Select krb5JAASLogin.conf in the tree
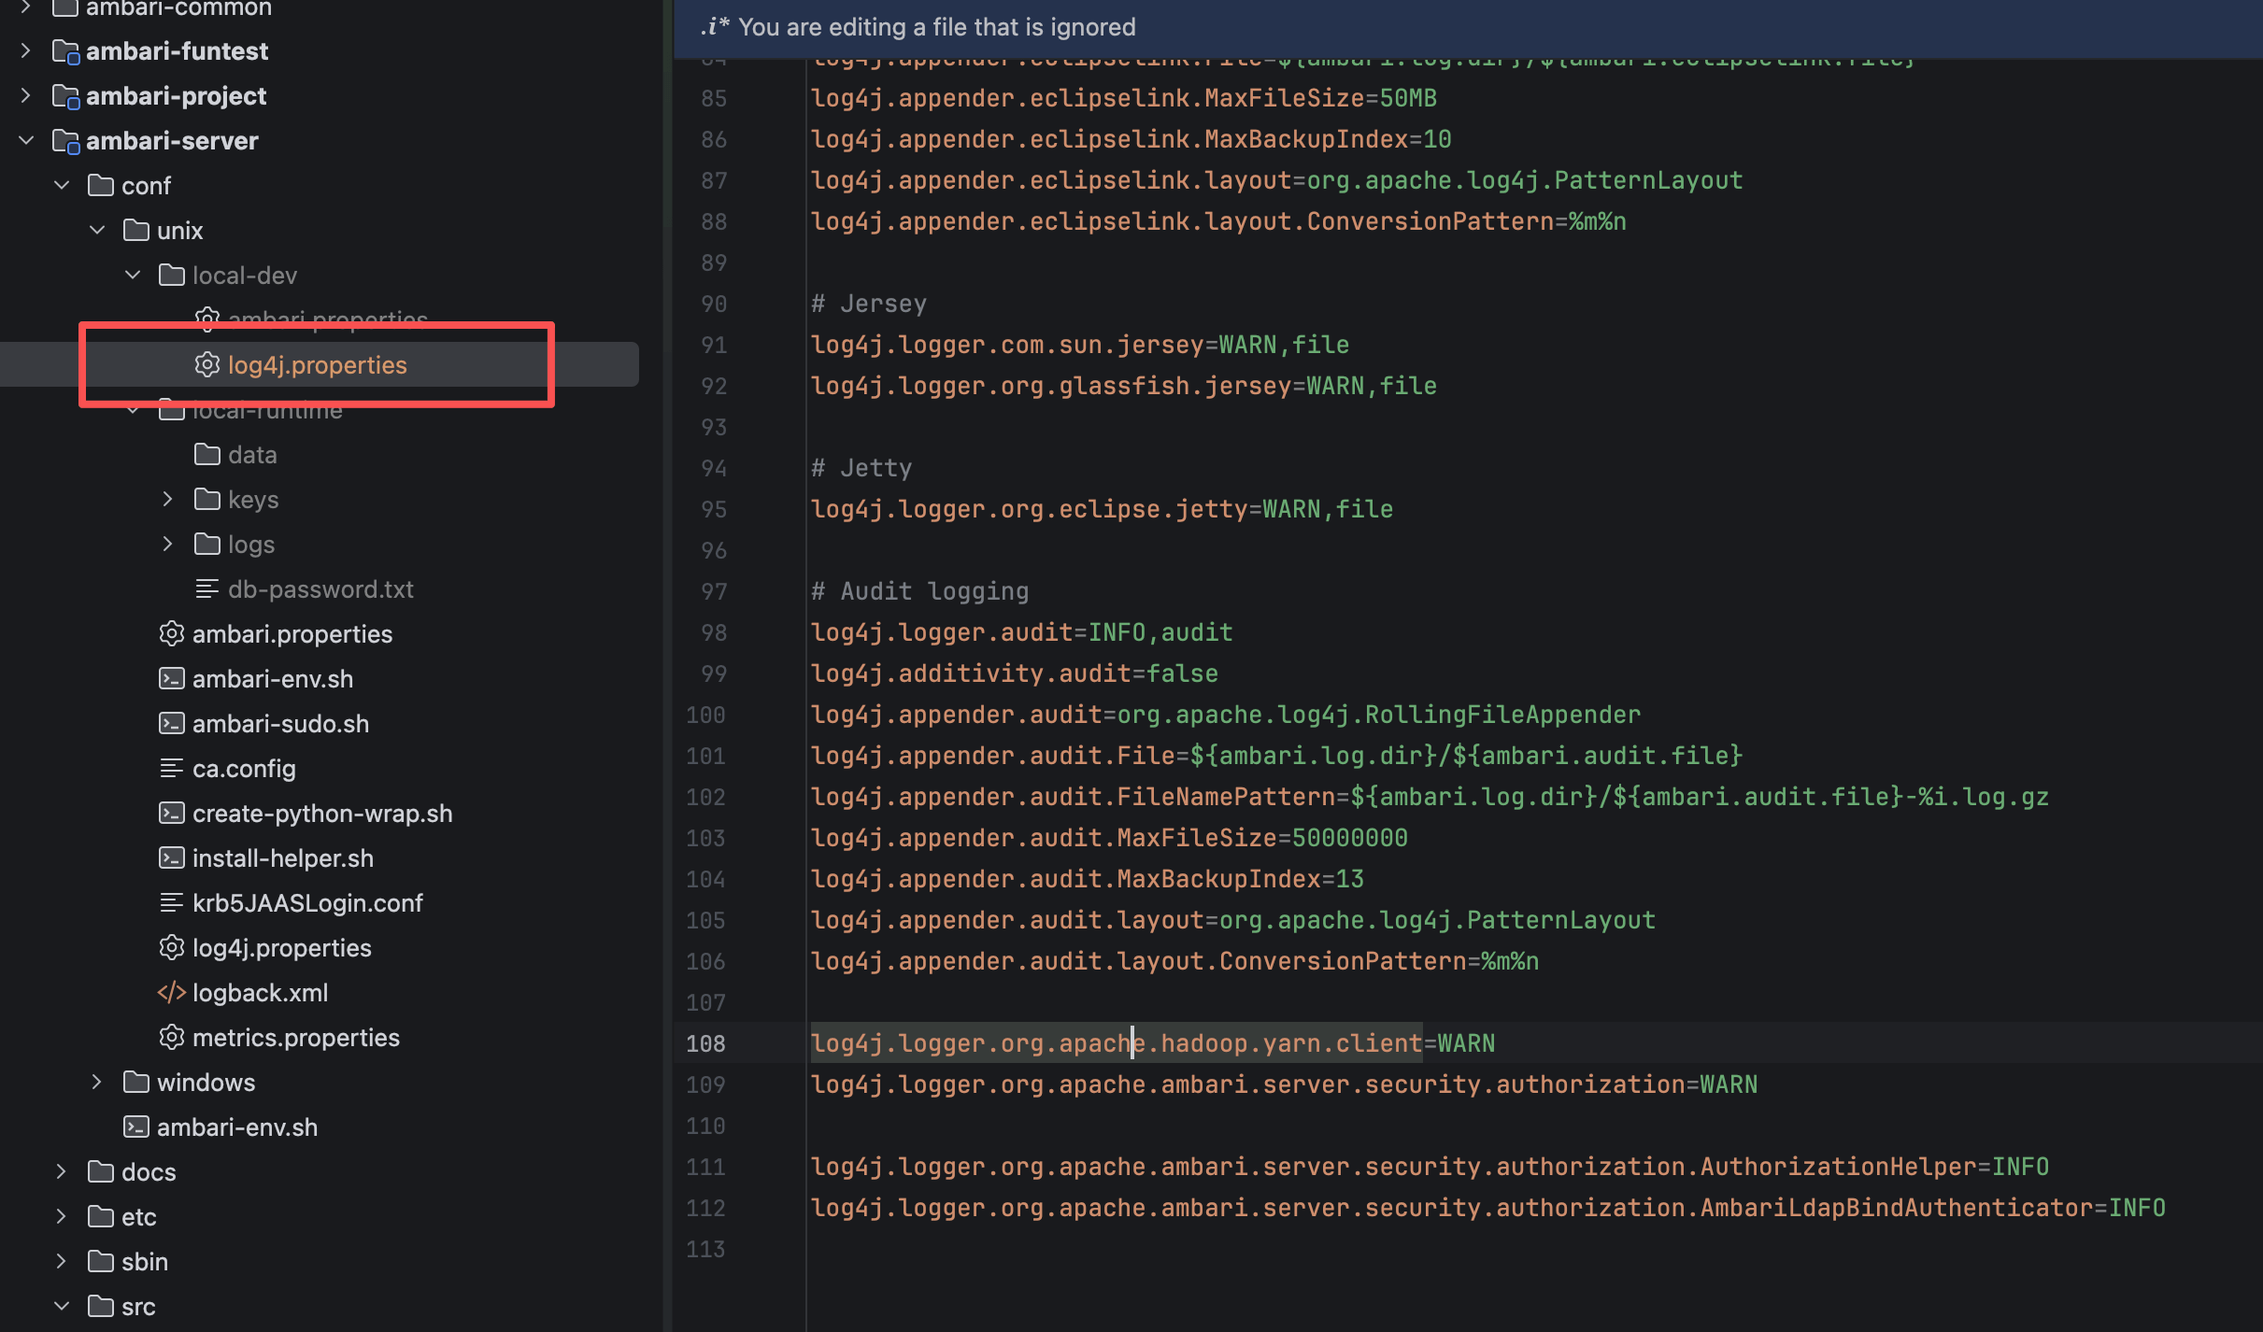Screen dimensions: 2263x1332 [x=306, y=902]
